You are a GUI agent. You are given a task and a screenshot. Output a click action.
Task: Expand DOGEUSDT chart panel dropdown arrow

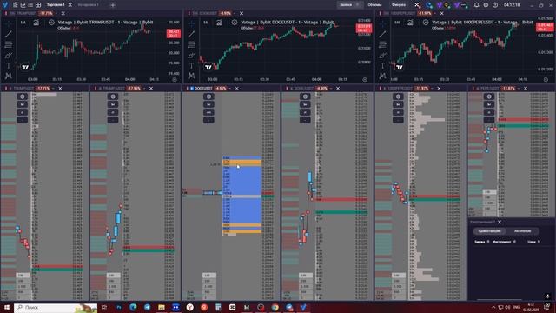coord(235,14)
